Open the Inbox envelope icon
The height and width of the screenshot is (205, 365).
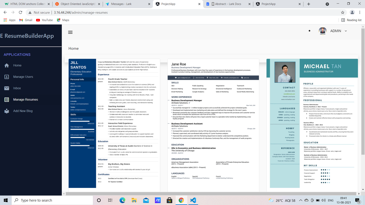point(6,88)
